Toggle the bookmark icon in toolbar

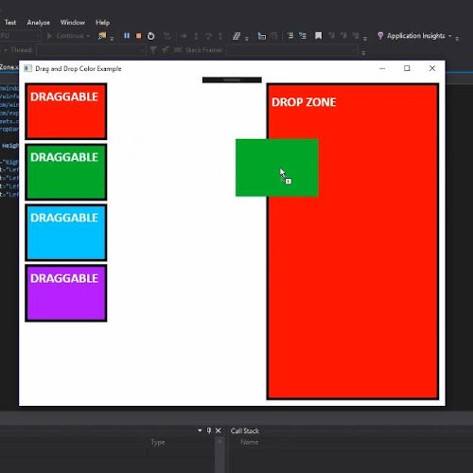[x=319, y=36]
